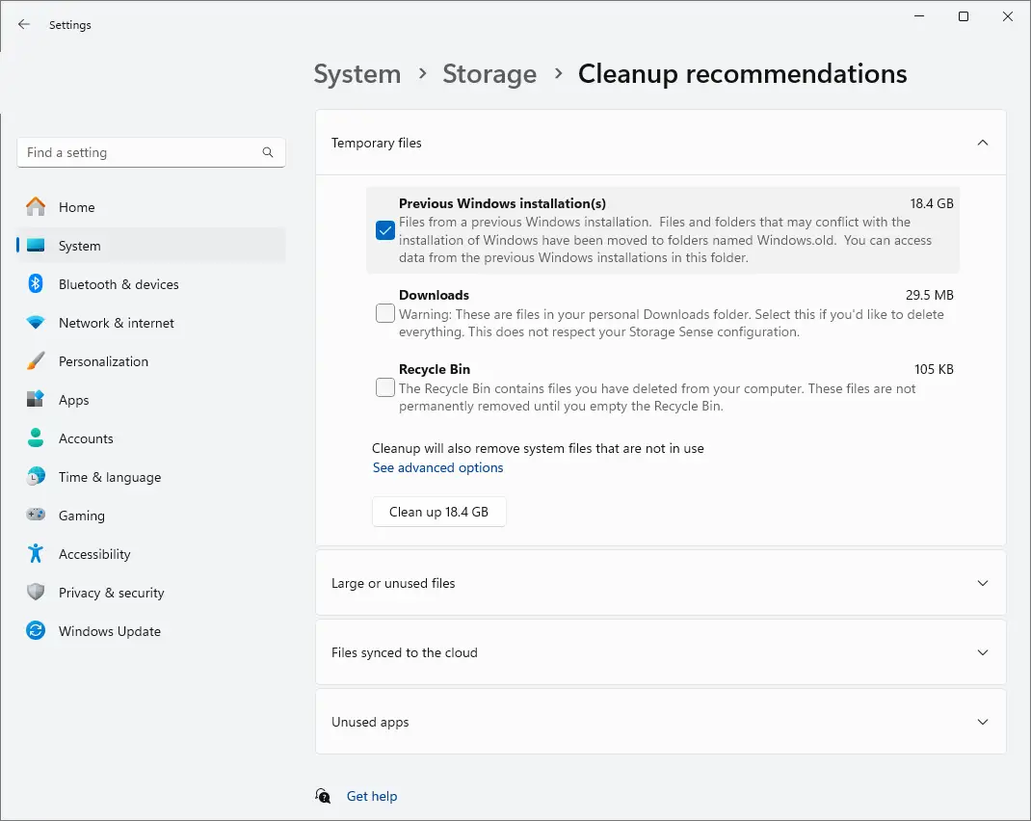Click the Privacy & security shield icon
Image resolution: width=1031 pixels, height=821 pixels.
(36, 593)
